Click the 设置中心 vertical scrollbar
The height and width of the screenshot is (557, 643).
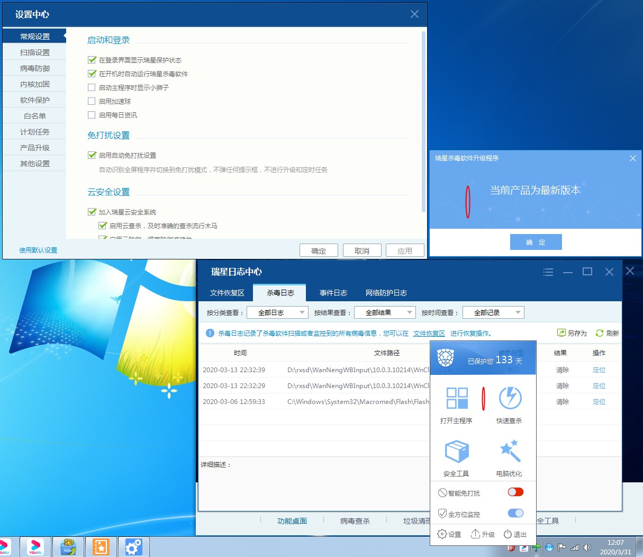pyautogui.click(x=423, y=122)
